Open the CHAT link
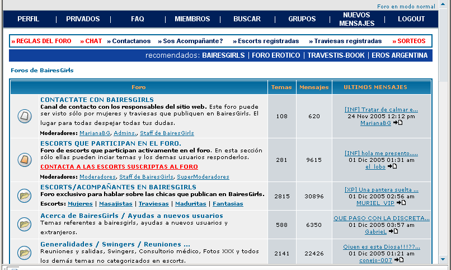This screenshot has width=451, height=270. click(91, 41)
